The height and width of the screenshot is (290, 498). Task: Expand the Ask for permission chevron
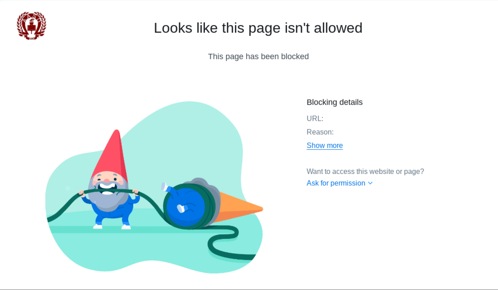371,183
